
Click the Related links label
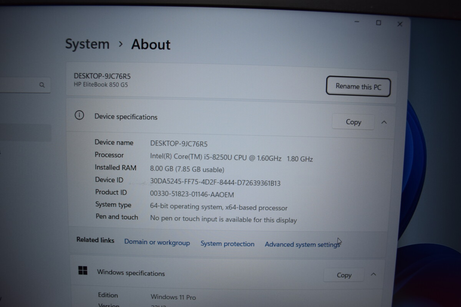pyautogui.click(x=95, y=240)
